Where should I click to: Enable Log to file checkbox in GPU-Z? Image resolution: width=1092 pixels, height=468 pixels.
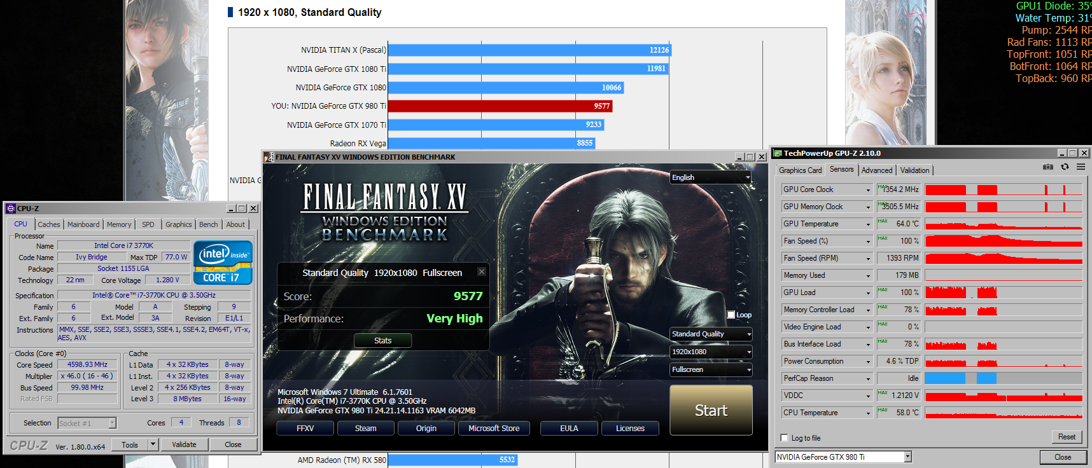[x=784, y=438]
